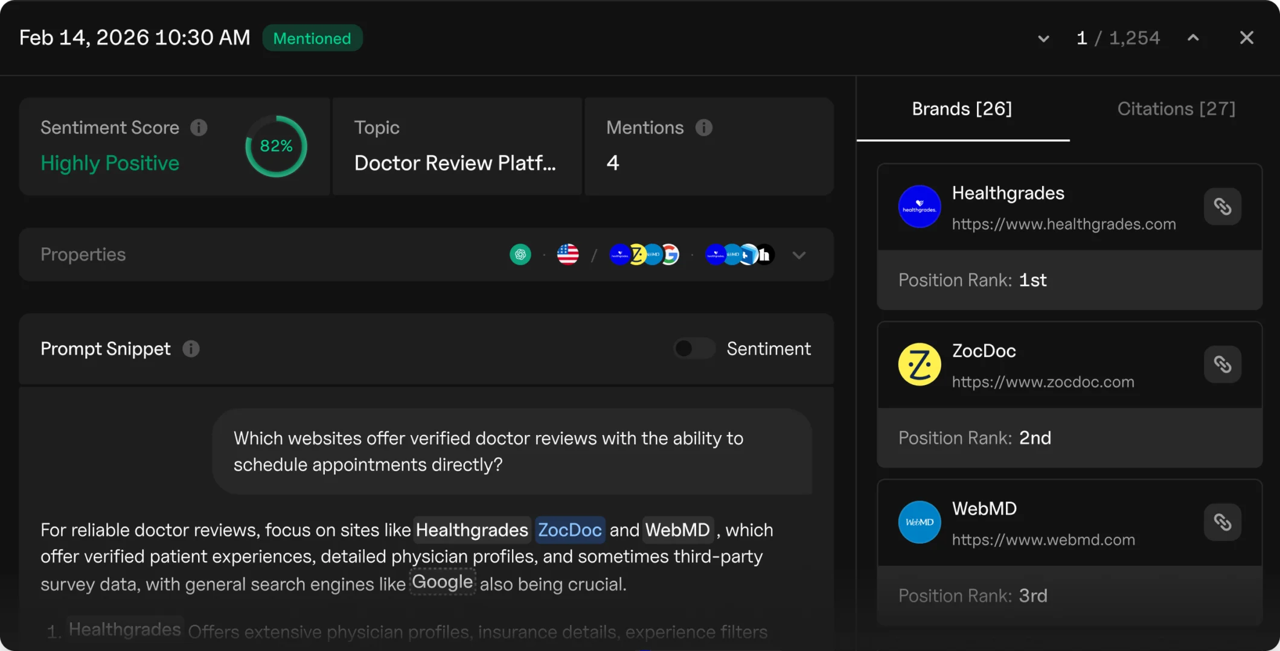
Task: Toggle the Sentiment switch on
Action: (694, 349)
